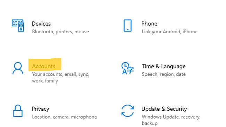Open the highlighted Accounts category
The image size is (226, 127).
pyautogui.click(x=43, y=66)
